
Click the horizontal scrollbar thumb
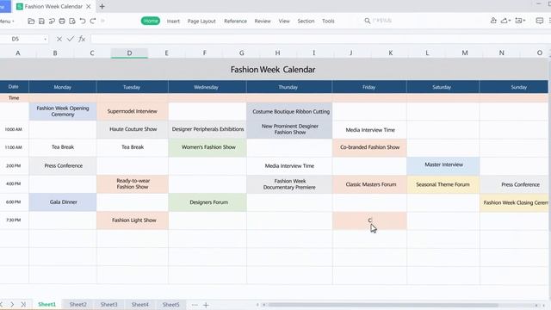[x=383, y=305]
